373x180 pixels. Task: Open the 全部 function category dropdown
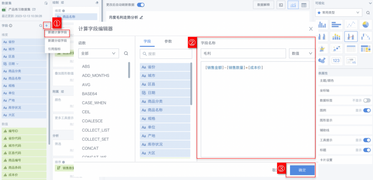[x=98, y=53]
